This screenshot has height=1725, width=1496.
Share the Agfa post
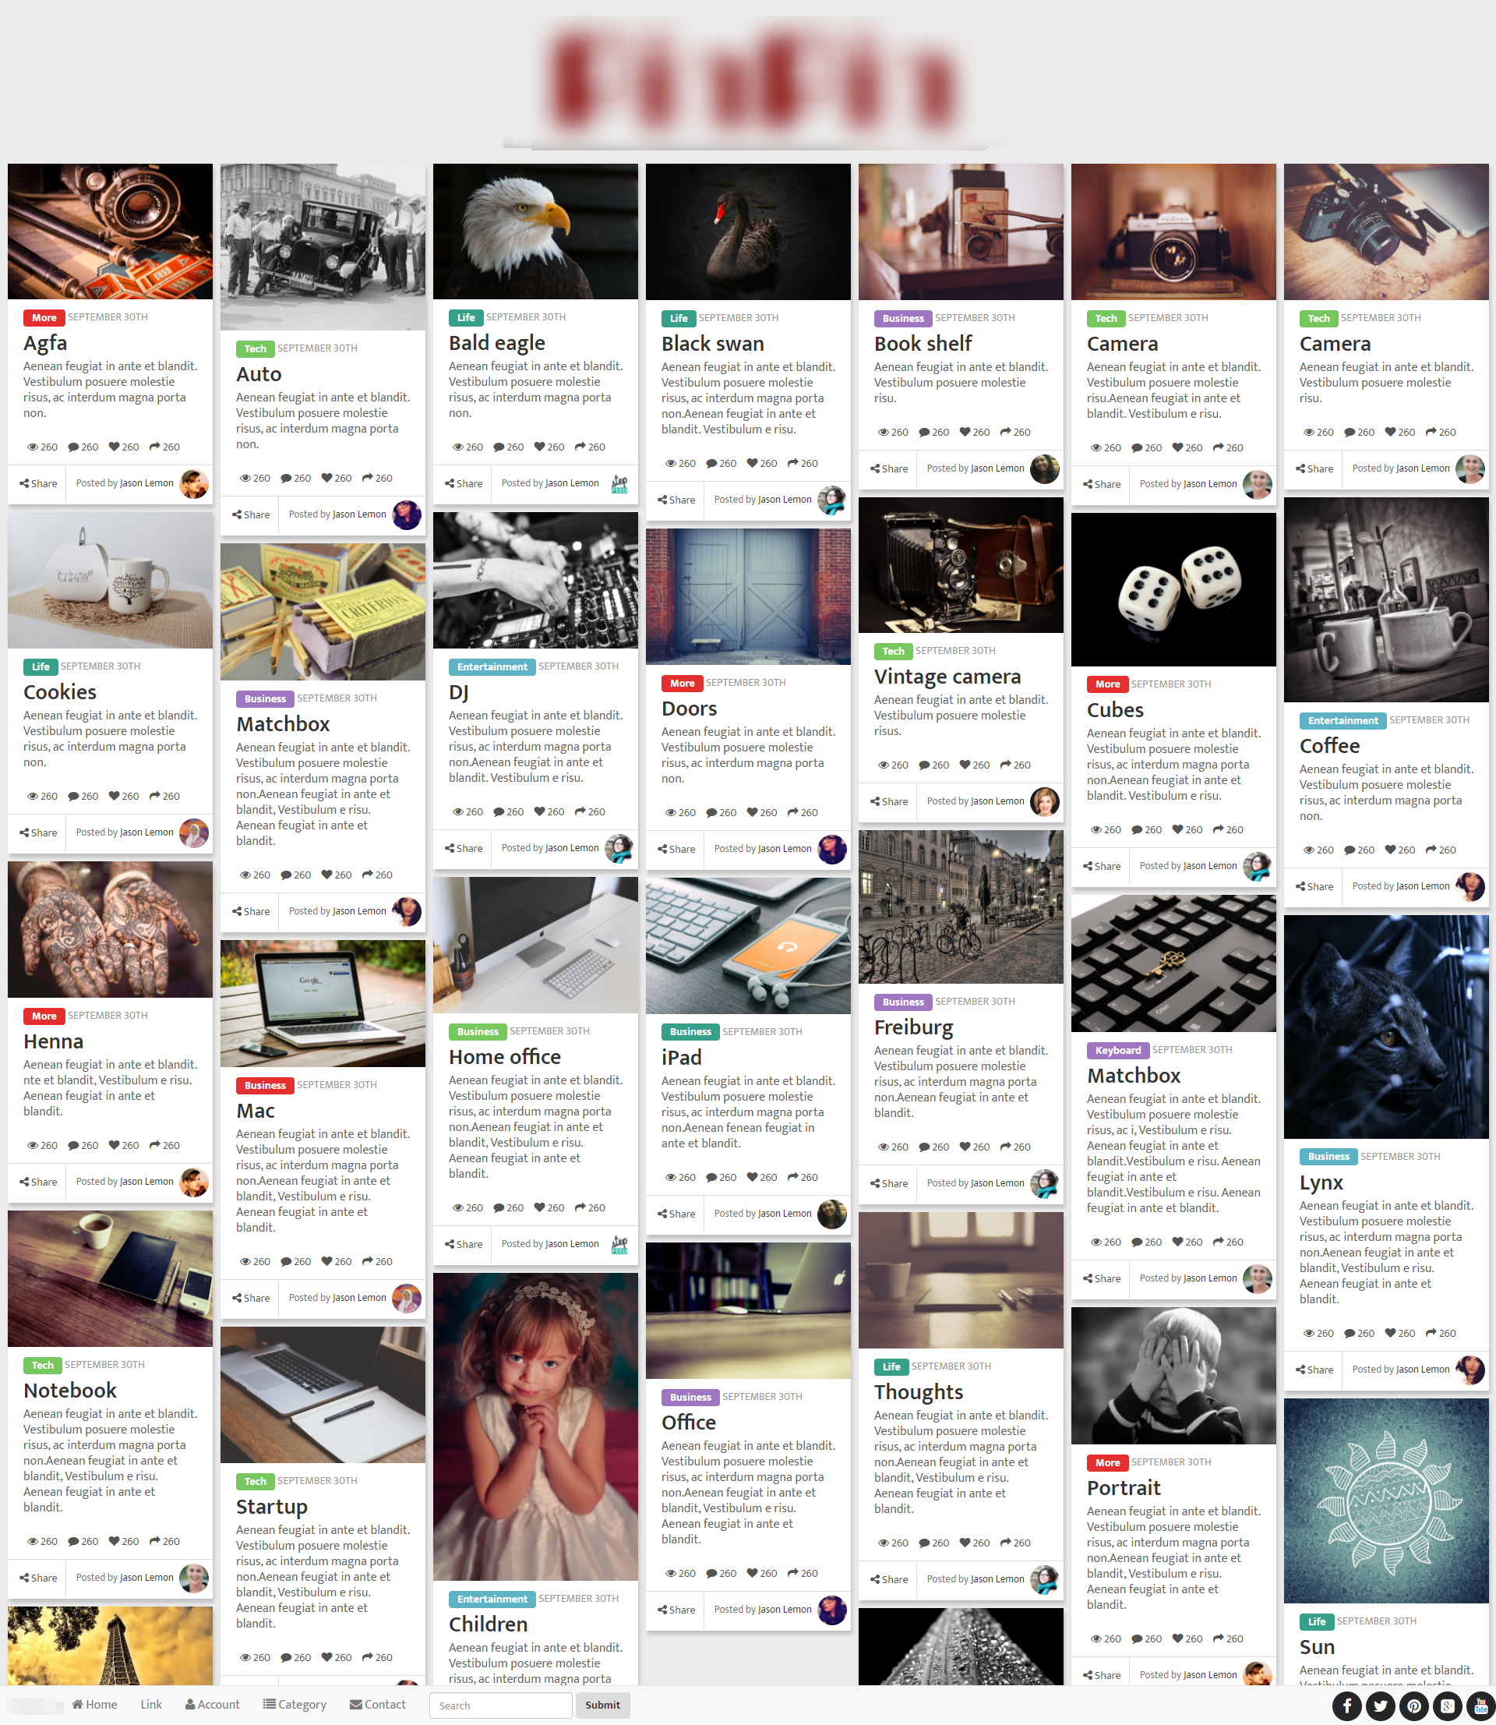point(38,483)
